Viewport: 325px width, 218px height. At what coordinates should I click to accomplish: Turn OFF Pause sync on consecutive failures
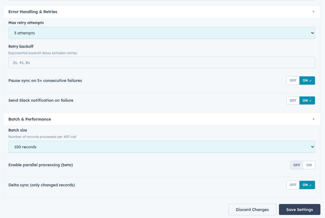coord(293,81)
